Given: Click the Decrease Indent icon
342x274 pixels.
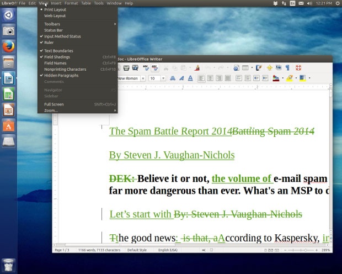Looking at the screenshot, I should point(256,78).
